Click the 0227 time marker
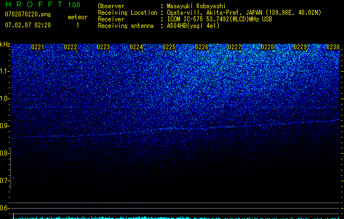This screenshot has width=344, height=219. tap(235, 47)
